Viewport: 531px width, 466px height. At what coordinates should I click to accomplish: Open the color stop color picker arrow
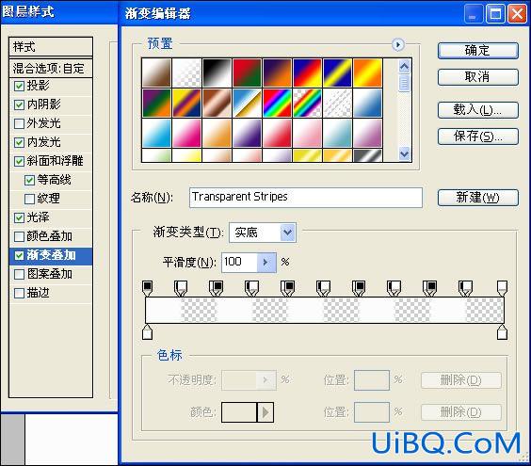click(265, 412)
